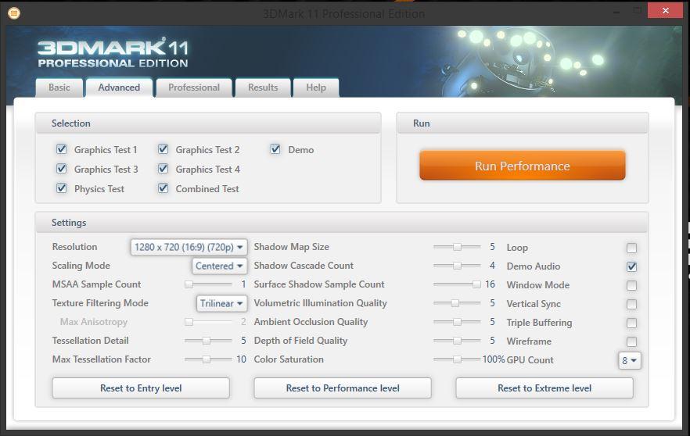Viewport: 690px width, 436px height.
Task: Uncheck the Physics Test option
Action: [62, 188]
